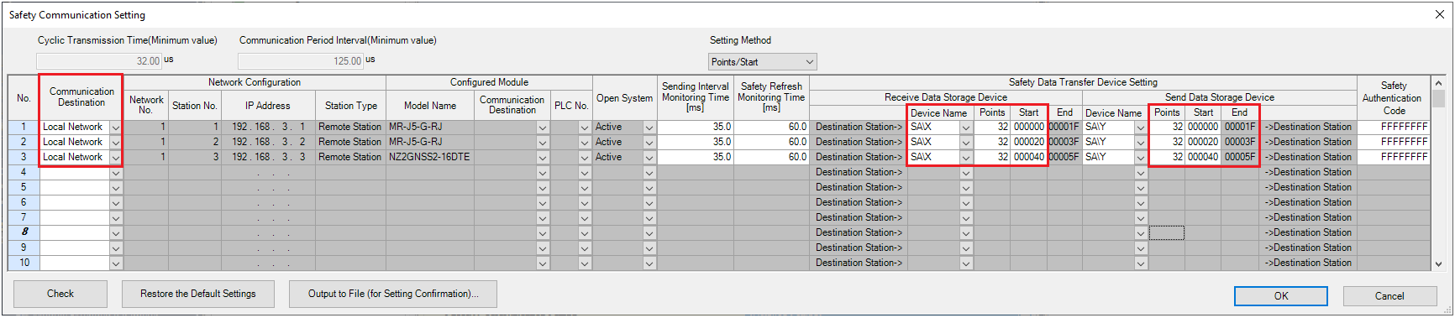Screen dimensions: 1455x318
Task: Click row 2 Station No. value 2
Action: [194, 143]
